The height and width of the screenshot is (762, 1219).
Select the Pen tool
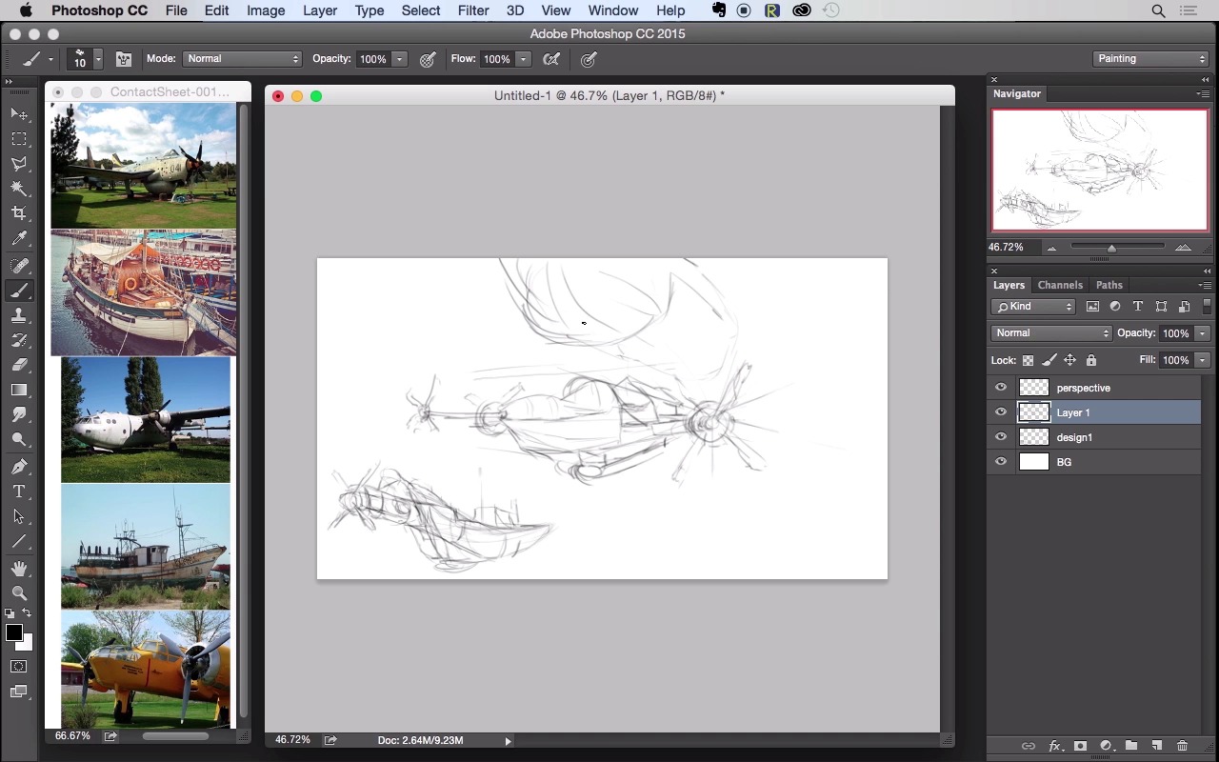tap(19, 467)
